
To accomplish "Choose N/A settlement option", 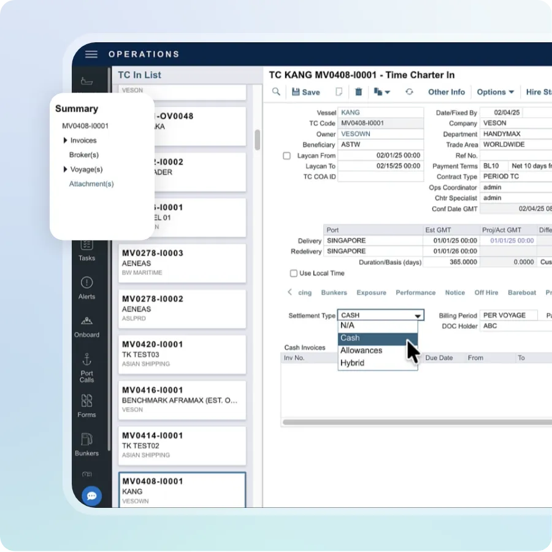I will [378, 326].
